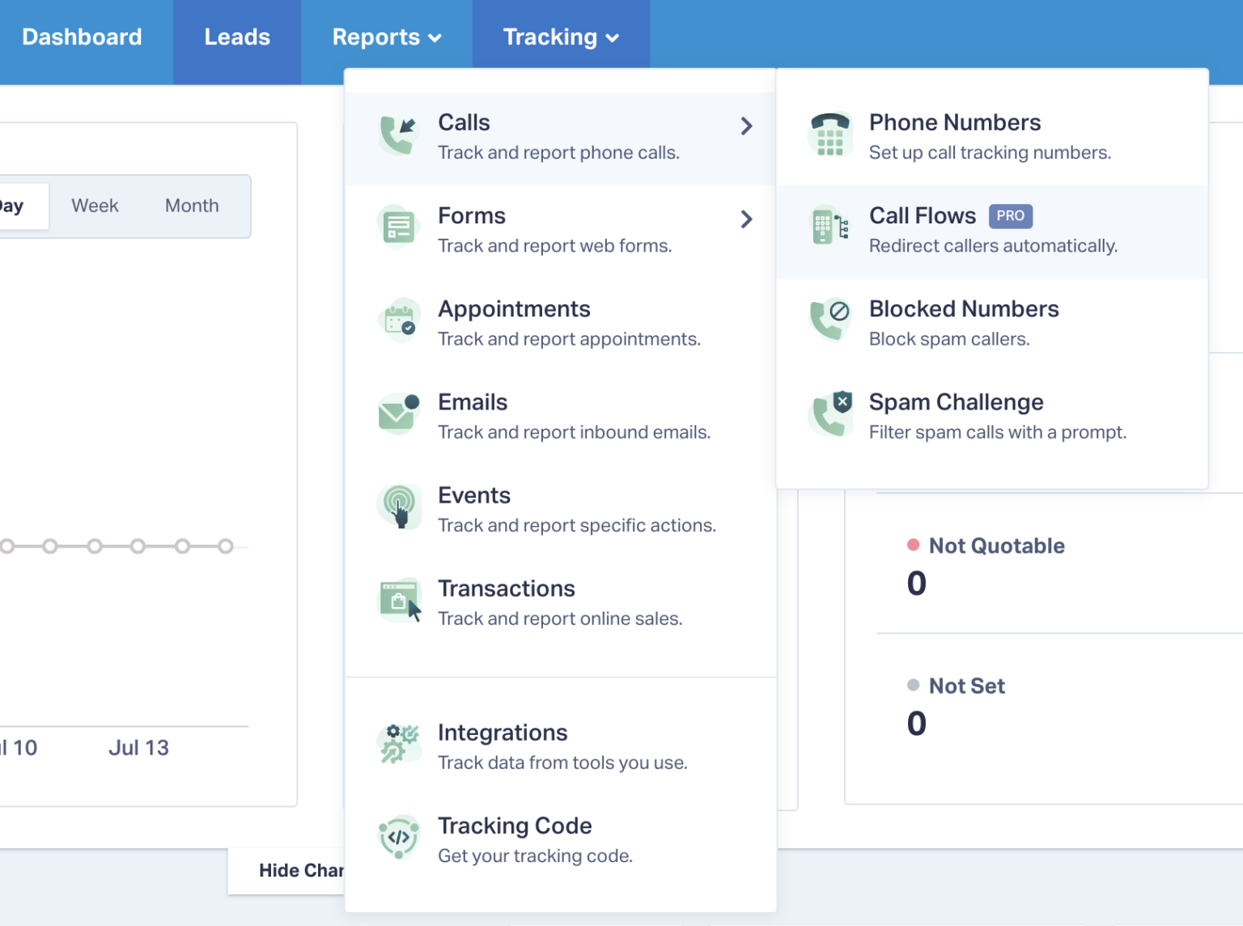The width and height of the screenshot is (1243, 926).
Task: Go to the Dashboard menu item
Action: tap(82, 36)
